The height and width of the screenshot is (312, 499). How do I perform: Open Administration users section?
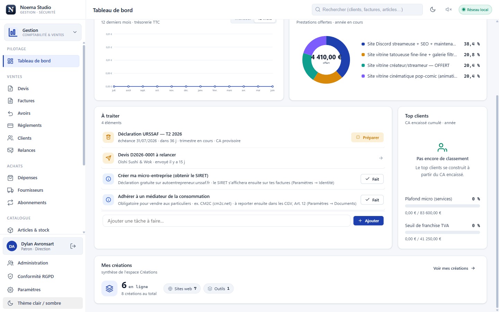click(x=43, y=263)
